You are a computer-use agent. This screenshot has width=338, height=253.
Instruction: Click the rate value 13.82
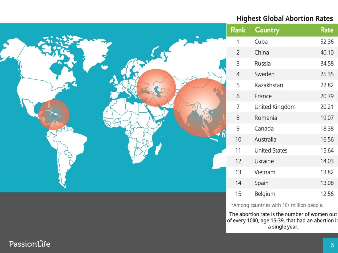point(327,172)
